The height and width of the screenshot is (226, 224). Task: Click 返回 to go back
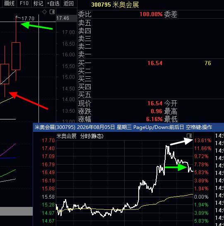coord(68,3)
